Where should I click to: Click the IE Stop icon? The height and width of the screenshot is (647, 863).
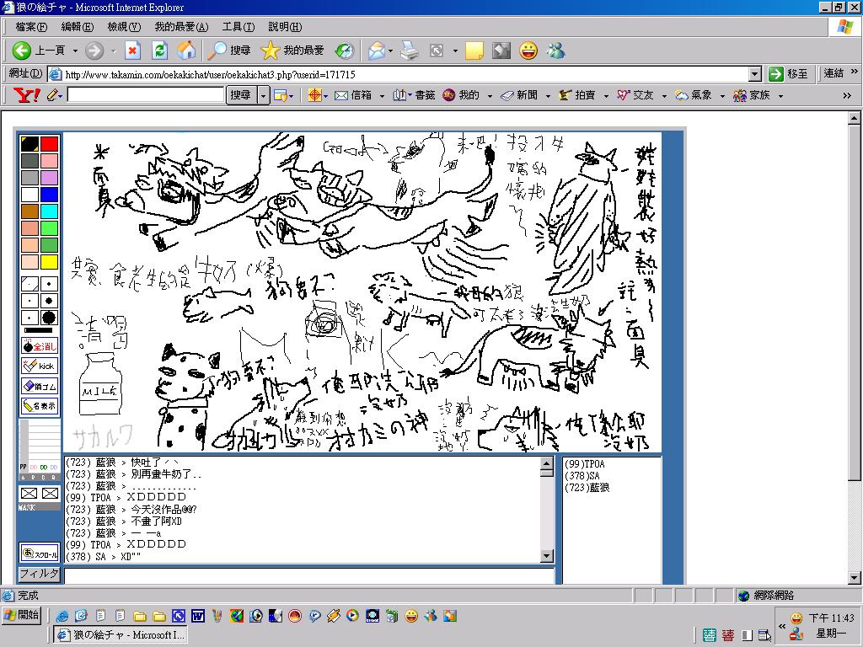click(132, 51)
